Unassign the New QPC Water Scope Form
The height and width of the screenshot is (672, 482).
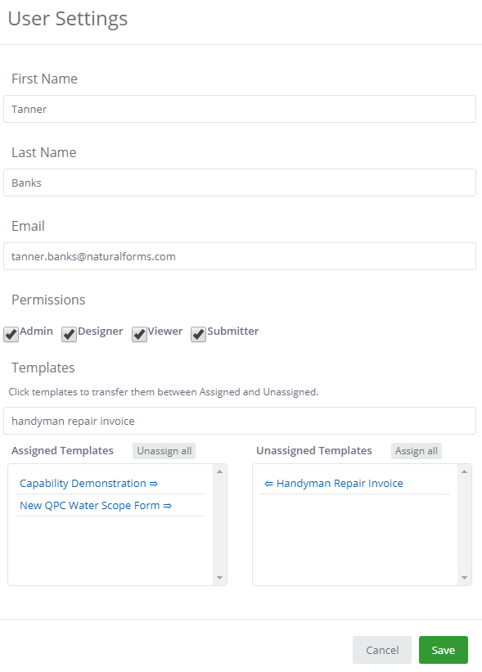tap(96, 506)
